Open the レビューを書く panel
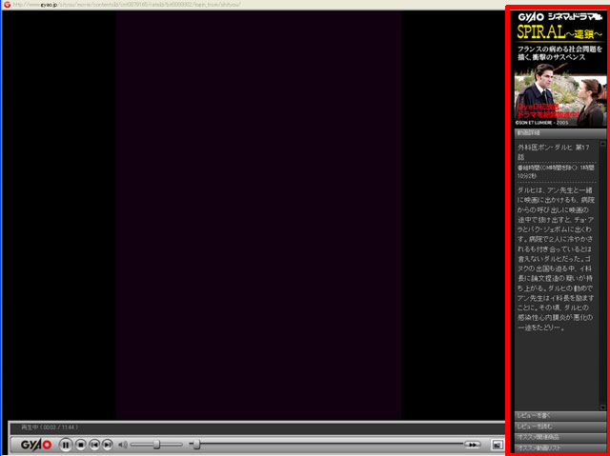This screenshot has width=610, height=456. pyautogui.click(x=560, y=416)
